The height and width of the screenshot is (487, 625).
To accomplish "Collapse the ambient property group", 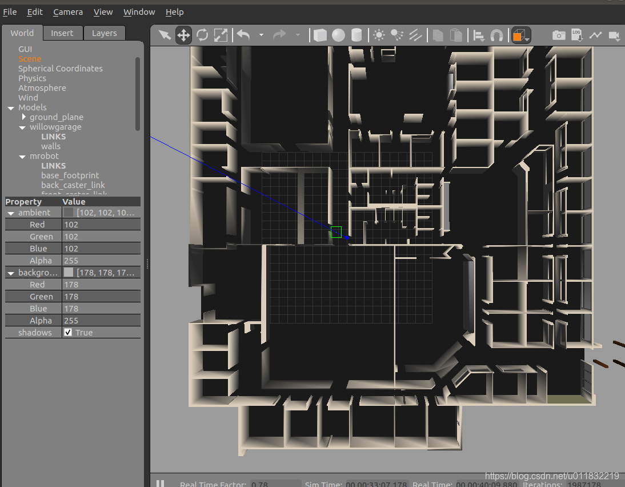I will point(11,213).
